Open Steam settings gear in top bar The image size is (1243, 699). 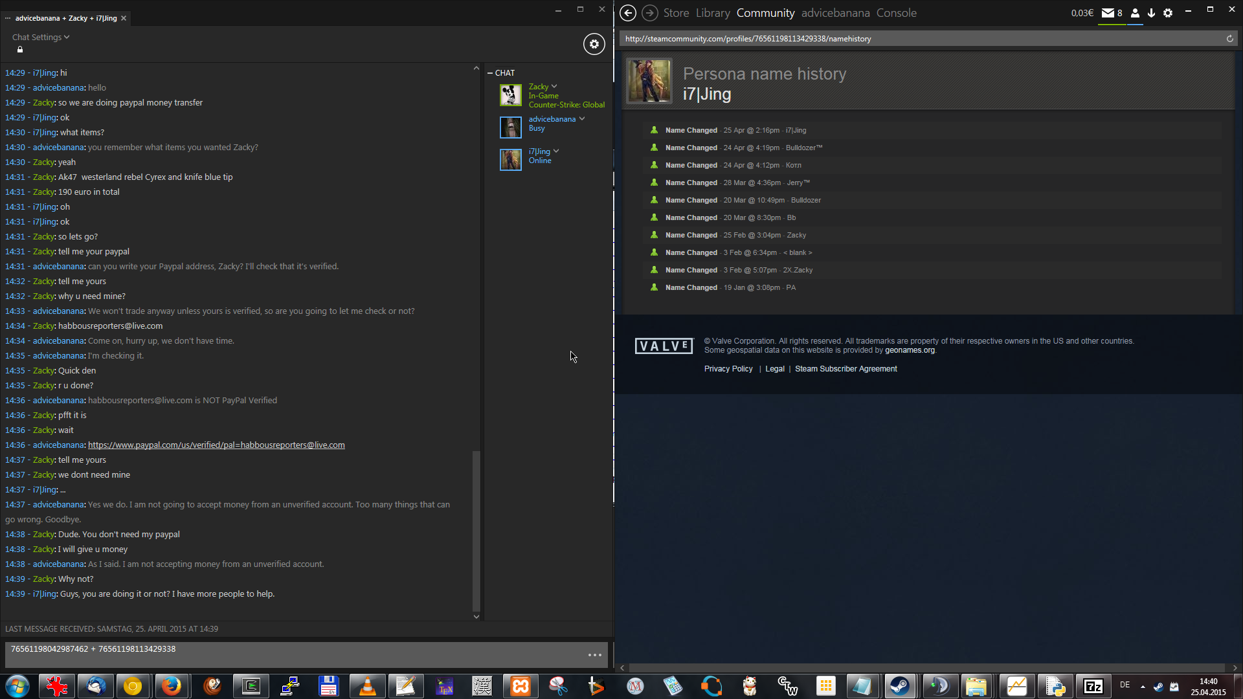click(1168, 13)
